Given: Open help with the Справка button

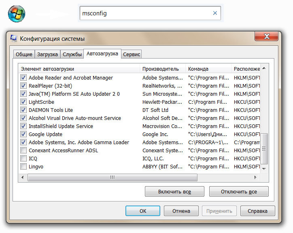Looking at the screenshot, I should click(257, 211).
